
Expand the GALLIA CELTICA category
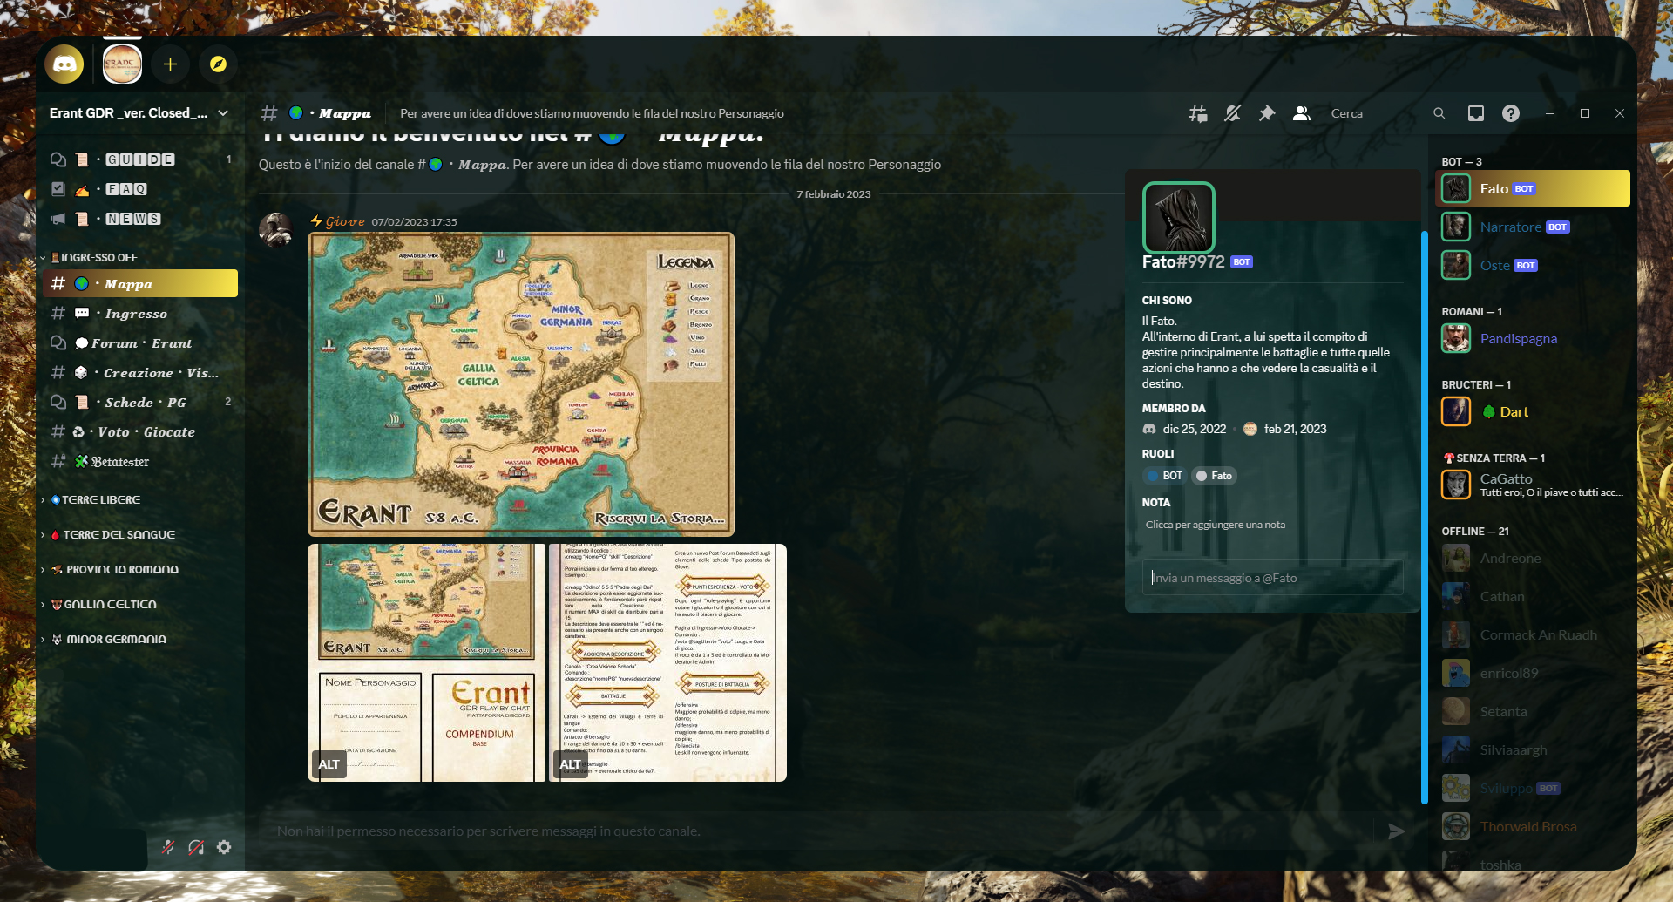[x=104, y=604]
